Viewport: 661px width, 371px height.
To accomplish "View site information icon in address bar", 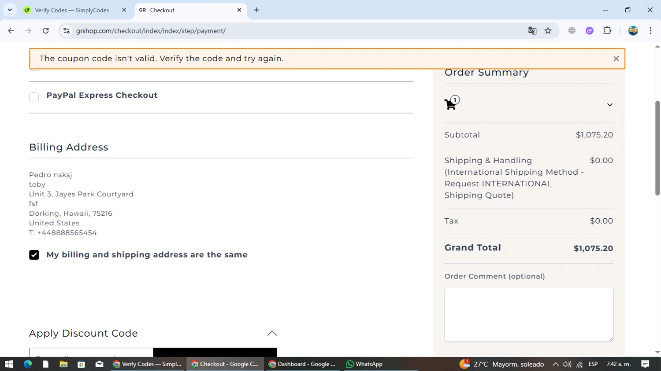I will (67, 31).
